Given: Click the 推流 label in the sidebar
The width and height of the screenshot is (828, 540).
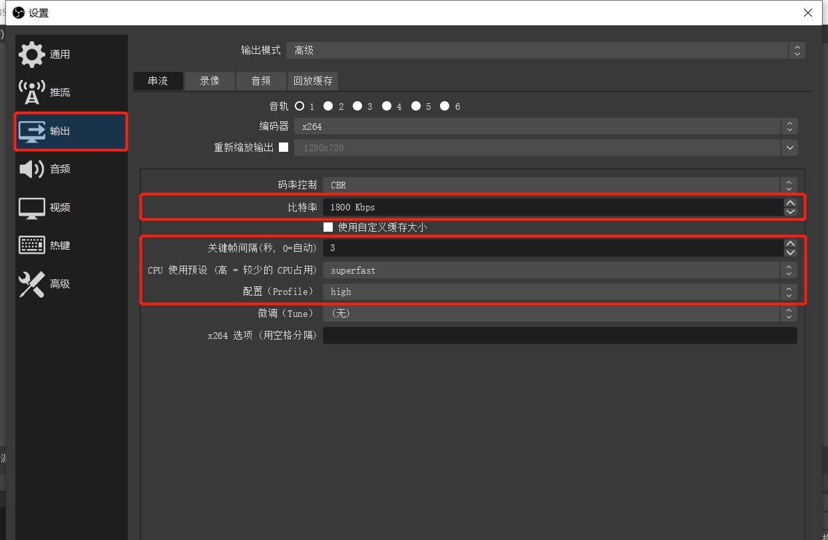Looking at the screenshot, I should coord(60,93).
